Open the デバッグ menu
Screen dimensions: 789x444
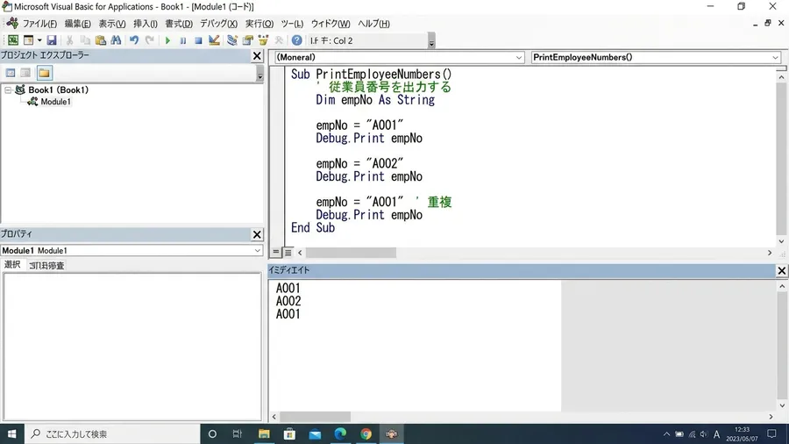point(218,24)
